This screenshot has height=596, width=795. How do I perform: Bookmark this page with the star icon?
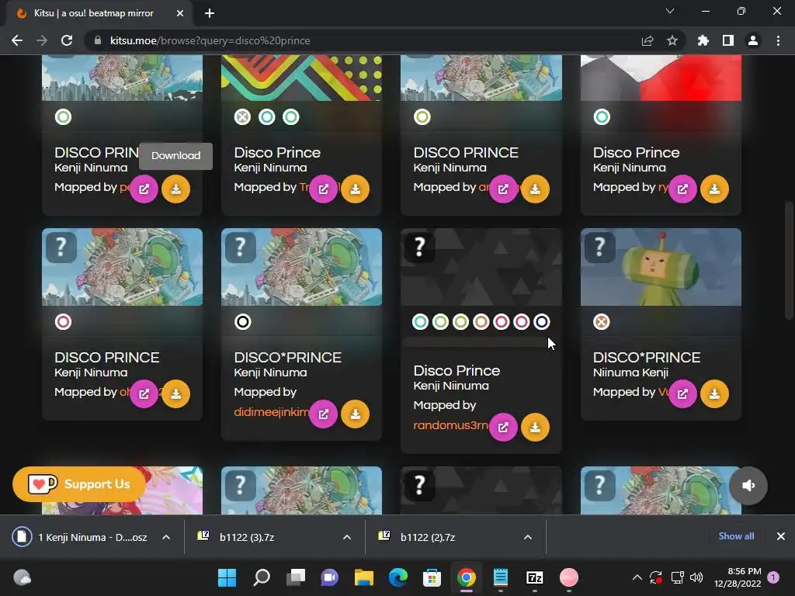click(x=672, y=40)
